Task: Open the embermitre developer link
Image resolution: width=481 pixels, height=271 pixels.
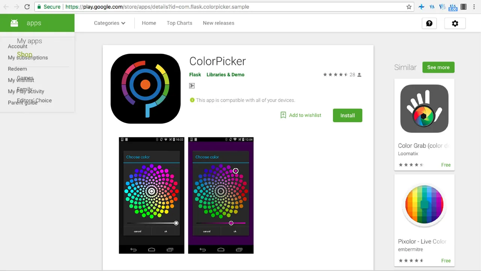Action: click(x=410, y=249)
